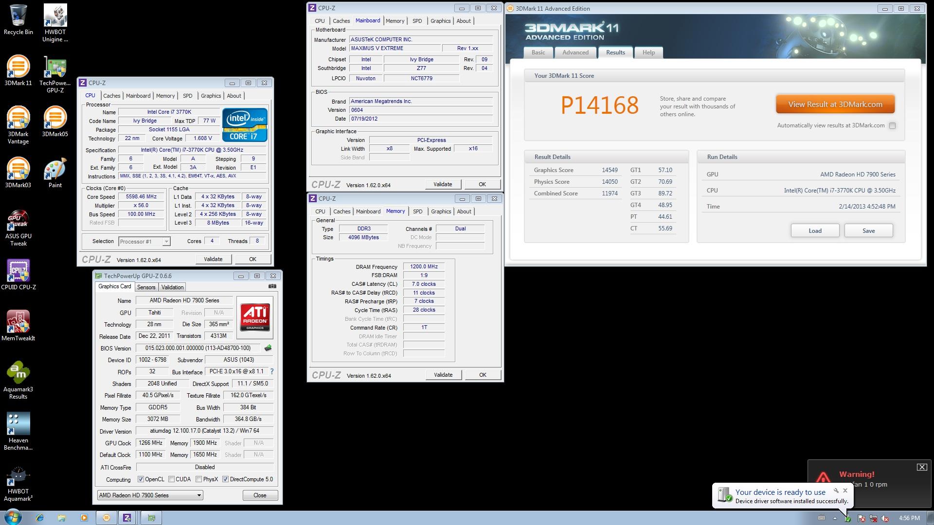The height and width of the screenshot is (525, 934).
Task: Open Heaven Benchmark desktop icon
Action: tap(18, 432)
